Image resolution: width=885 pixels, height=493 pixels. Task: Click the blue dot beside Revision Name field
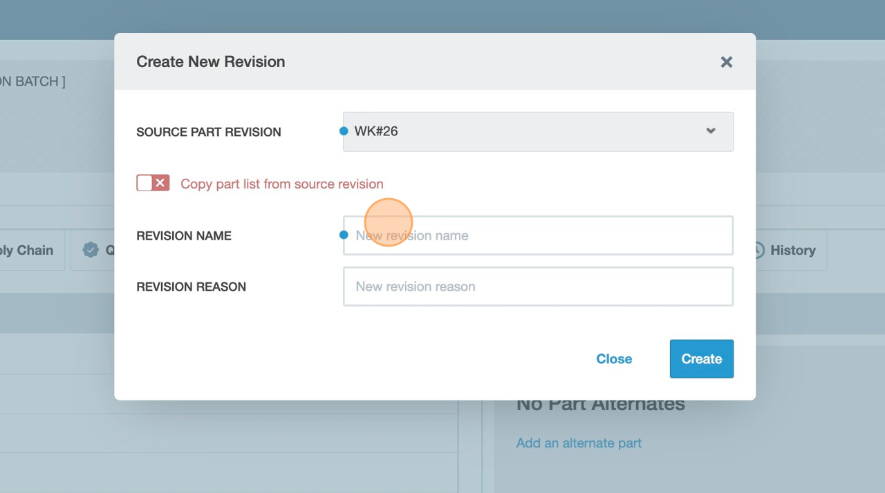click(x=344, y=235)
